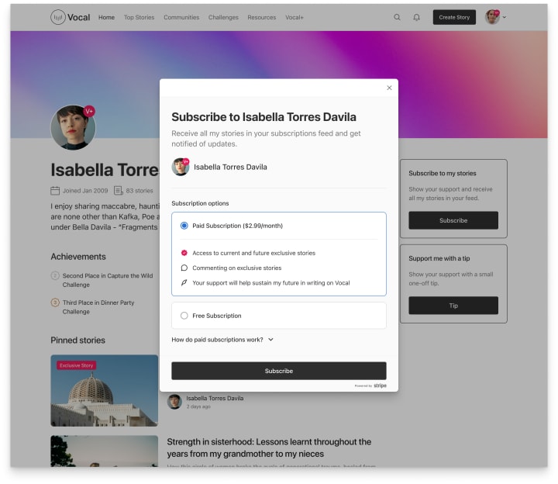The height and width of the screenshot is (484, 558).
Task: Click the Second Place medal icon
Action: [55, 275]
